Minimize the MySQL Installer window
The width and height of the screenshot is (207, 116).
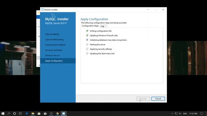point(148,10)
